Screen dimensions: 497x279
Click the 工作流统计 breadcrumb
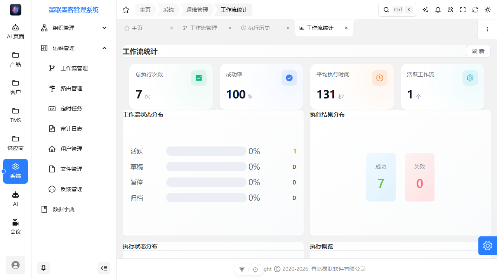234,10
